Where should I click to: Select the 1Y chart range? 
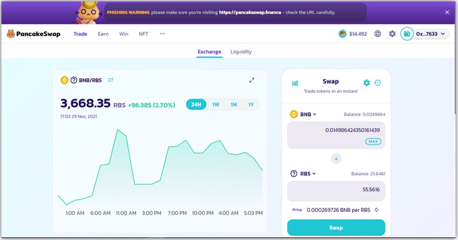pos(251,104)
